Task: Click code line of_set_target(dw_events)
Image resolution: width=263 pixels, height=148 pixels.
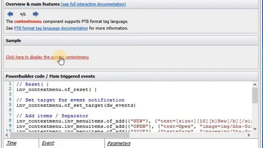Action: click(x=76, y=105)
